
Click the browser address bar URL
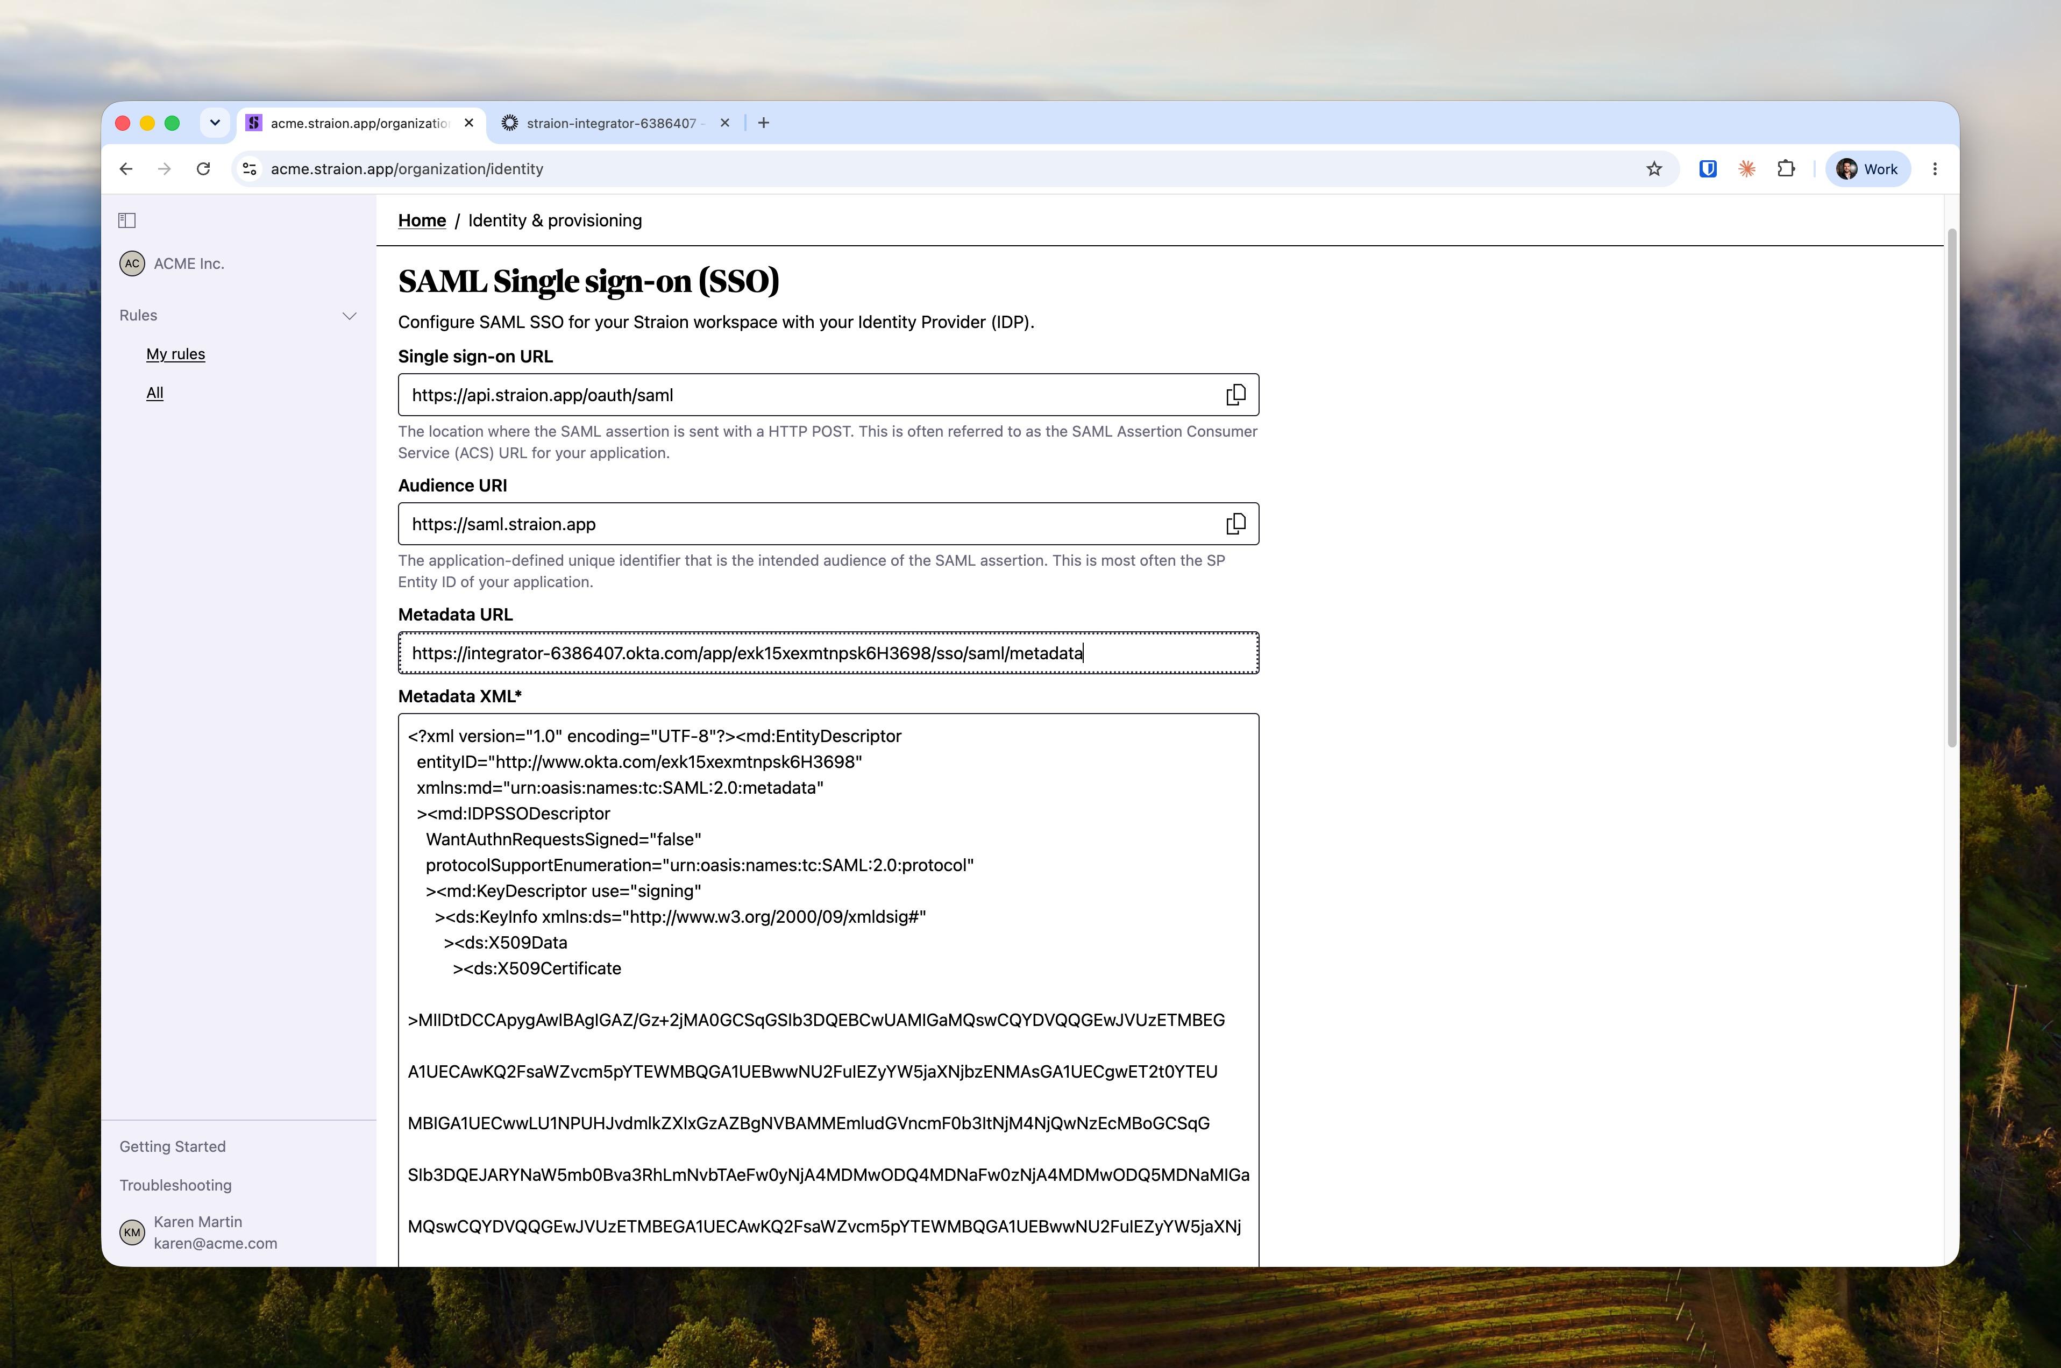(407, 169)
